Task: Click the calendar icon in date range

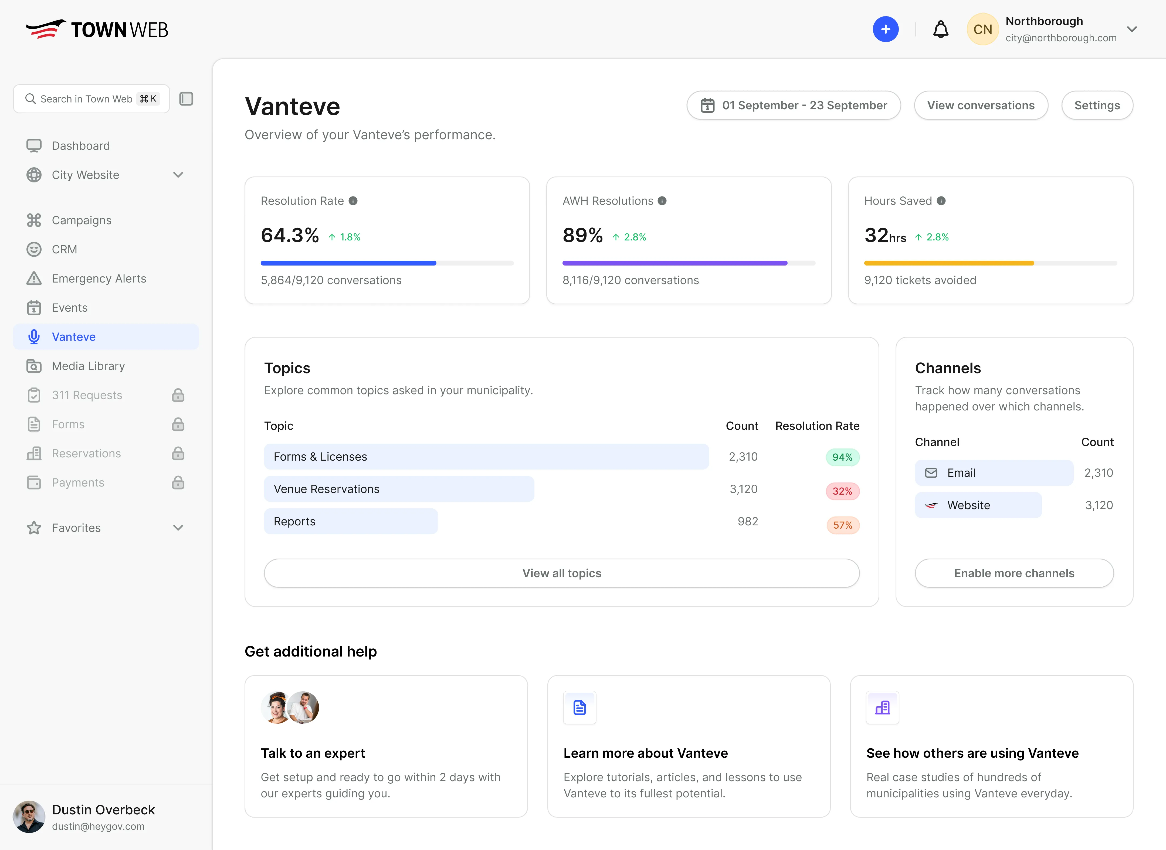Action: (x=707, y=106)
